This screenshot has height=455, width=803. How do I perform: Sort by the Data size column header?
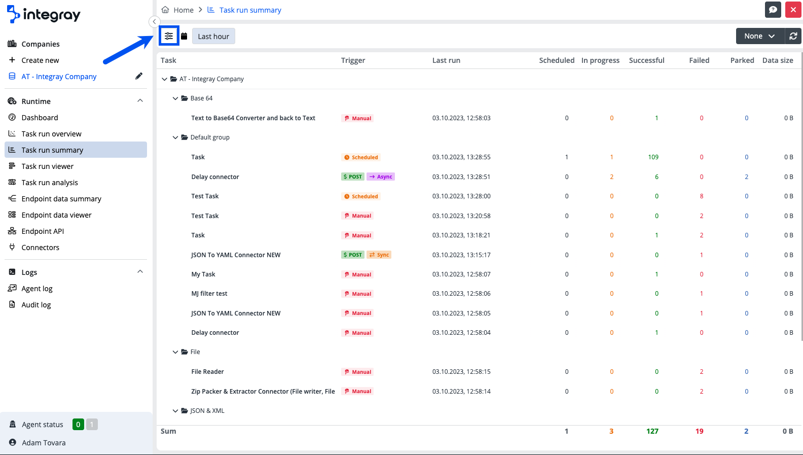(x=778, y=60)
